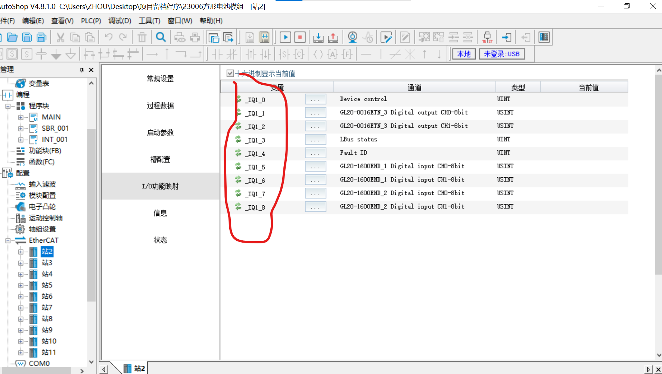Collapse the 程序块 tree node
This screenshot has height=374, width=662.
[x=8, y=106]
